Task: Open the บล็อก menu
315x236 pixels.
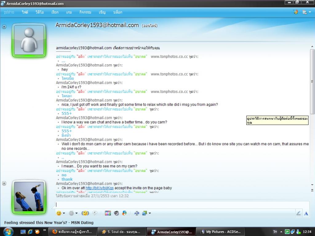Action: 118,12
